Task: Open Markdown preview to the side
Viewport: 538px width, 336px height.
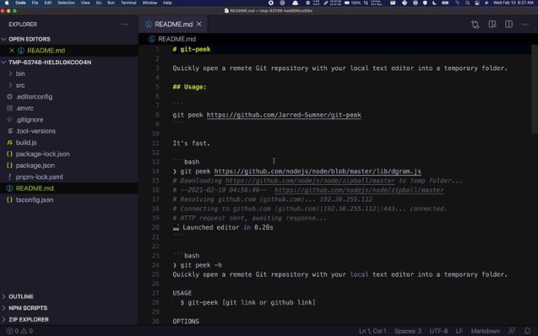Action: [492, 24]
